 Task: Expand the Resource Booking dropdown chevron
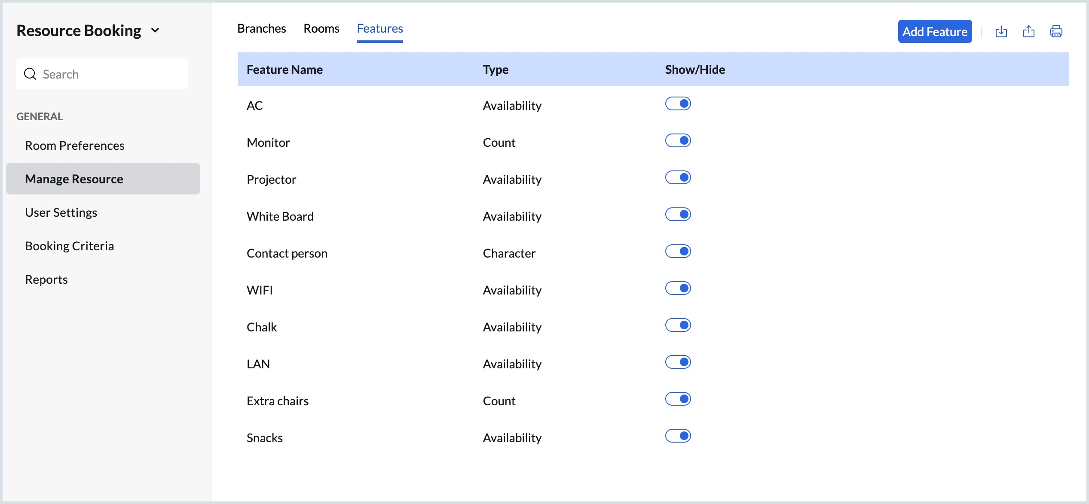[x=155, y=30]
